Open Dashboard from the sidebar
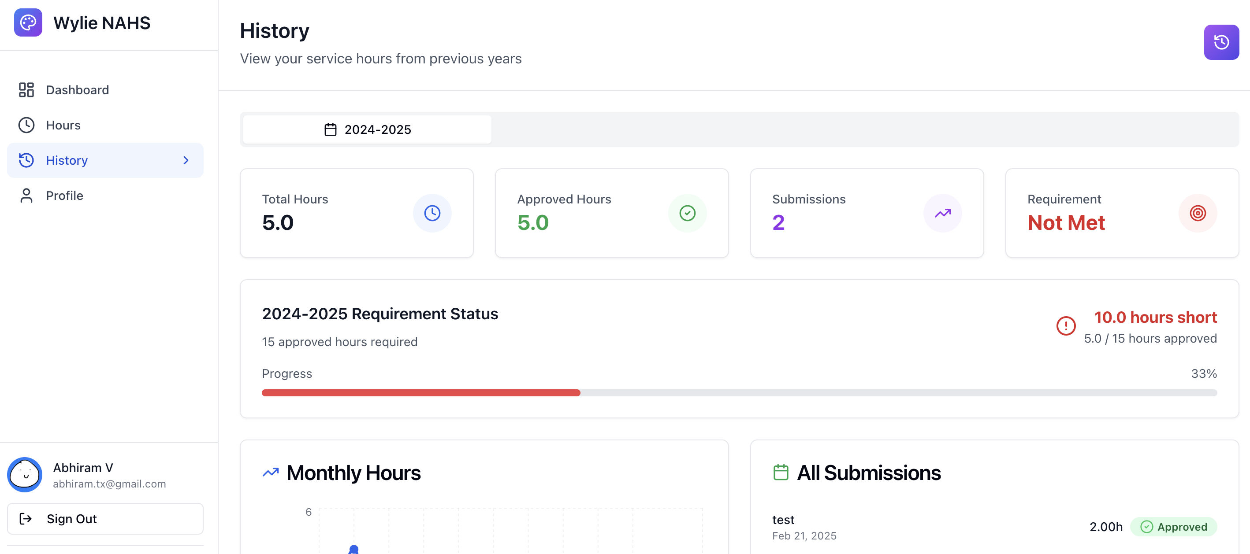The image size is (1250, 554). pyautogui.click(x=77, y=90)
